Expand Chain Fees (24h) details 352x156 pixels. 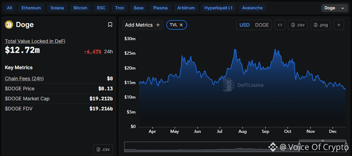click(24, 79)
